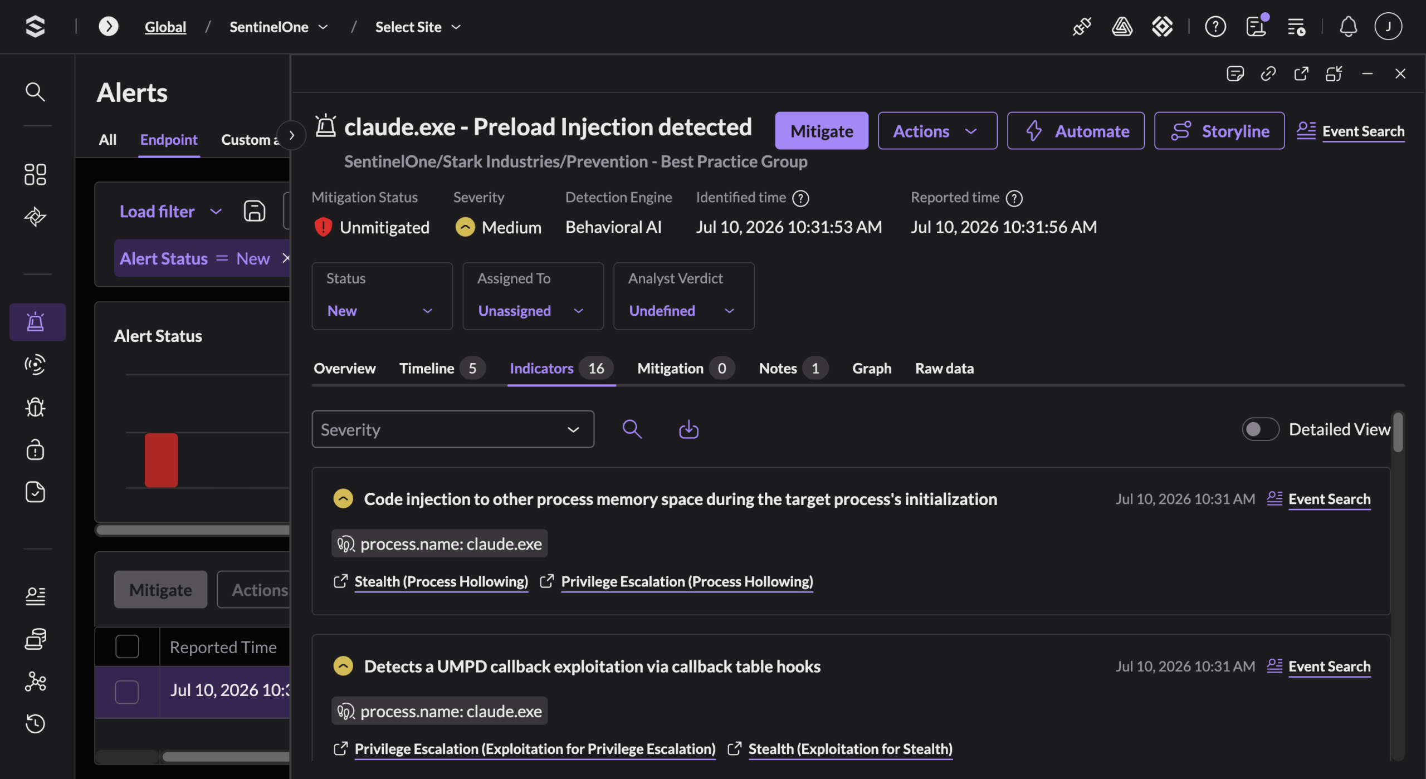
Task: Switch to the Graph tab
Action: coord(872,368)
